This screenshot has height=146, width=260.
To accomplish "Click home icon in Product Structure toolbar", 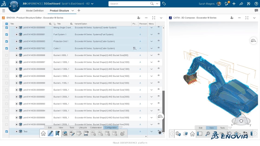I will (43, 133).
